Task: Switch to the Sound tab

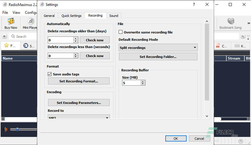Action: (114, 16)
